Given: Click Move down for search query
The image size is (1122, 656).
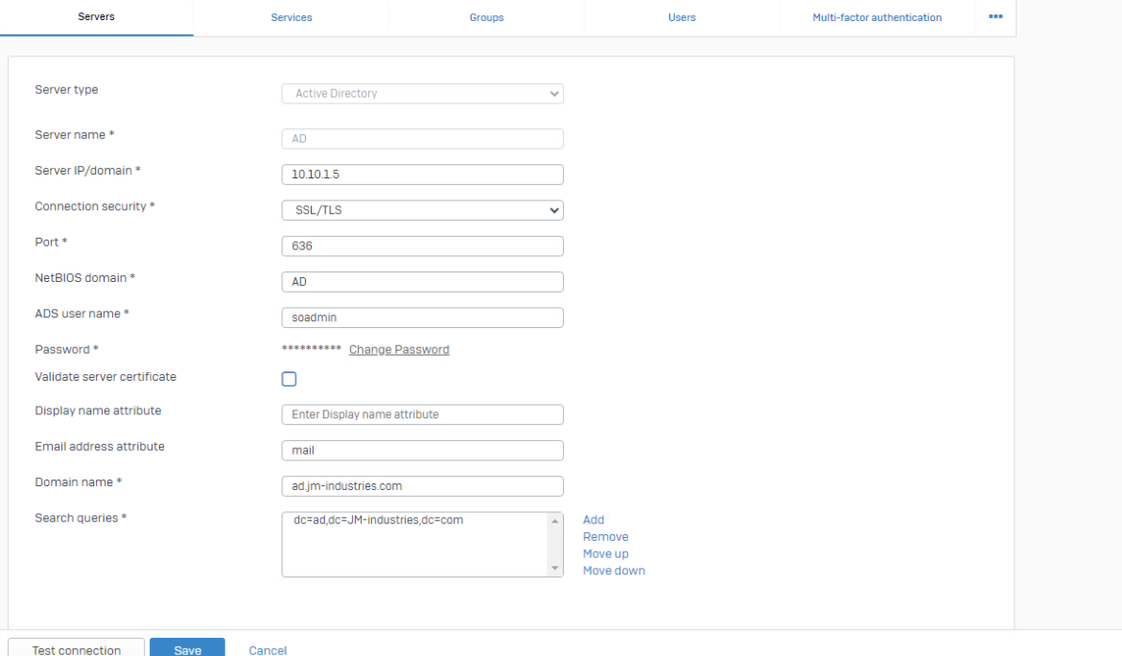Looking at the screenshot, I should pos(614,571).
